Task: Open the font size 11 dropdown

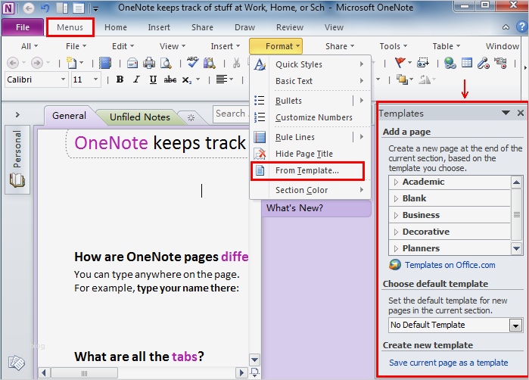Action: [x=96, y=79]
